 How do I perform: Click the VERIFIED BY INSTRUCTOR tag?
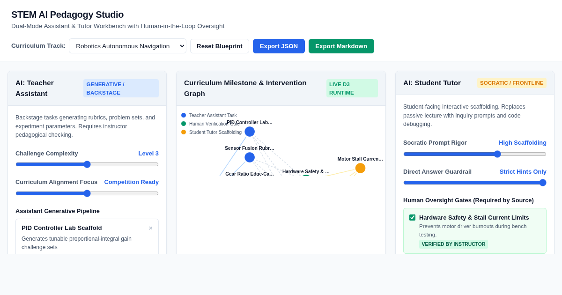tap(453, 244)
